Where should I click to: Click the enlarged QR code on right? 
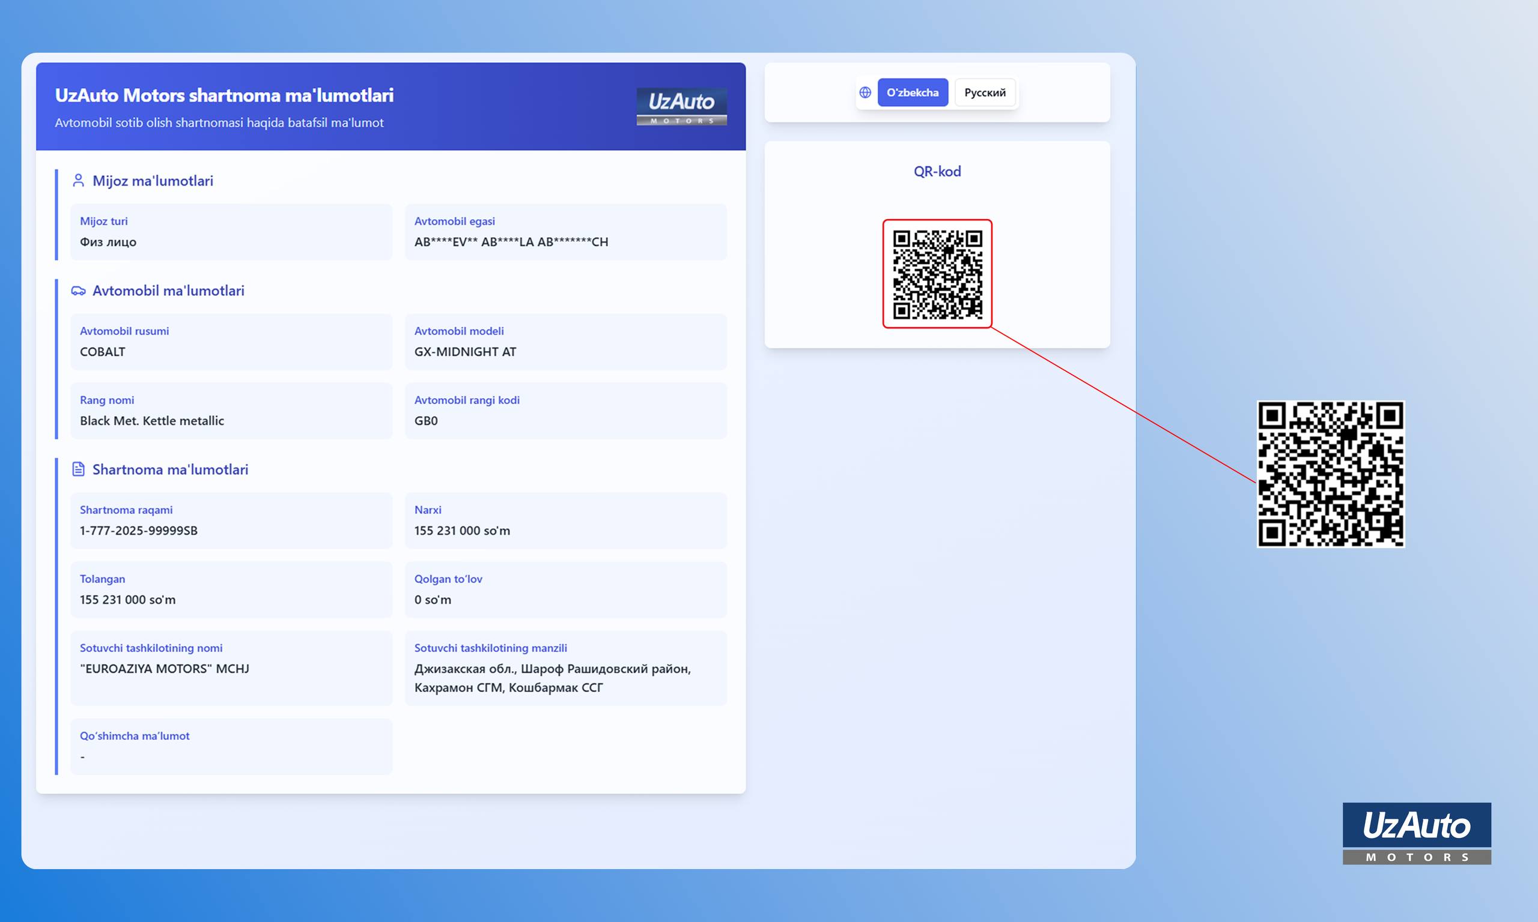[1330, 474]
